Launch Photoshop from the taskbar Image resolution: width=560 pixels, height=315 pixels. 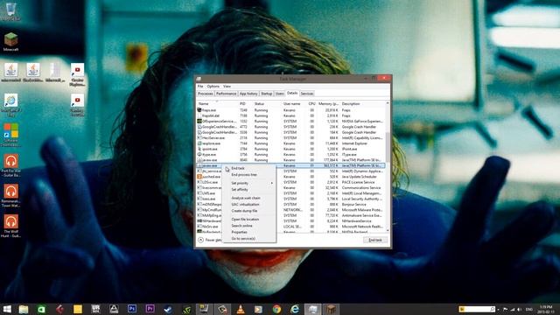click(x=132, y=309)
